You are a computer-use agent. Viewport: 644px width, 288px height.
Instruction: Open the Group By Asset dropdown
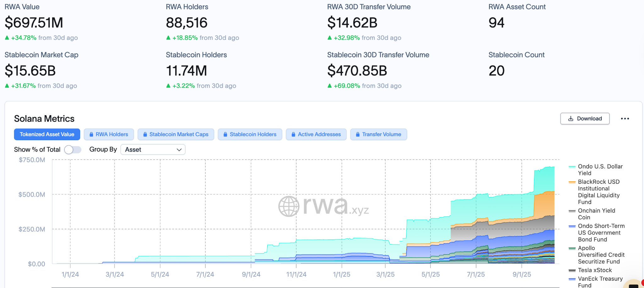click(x=153, y=150)
